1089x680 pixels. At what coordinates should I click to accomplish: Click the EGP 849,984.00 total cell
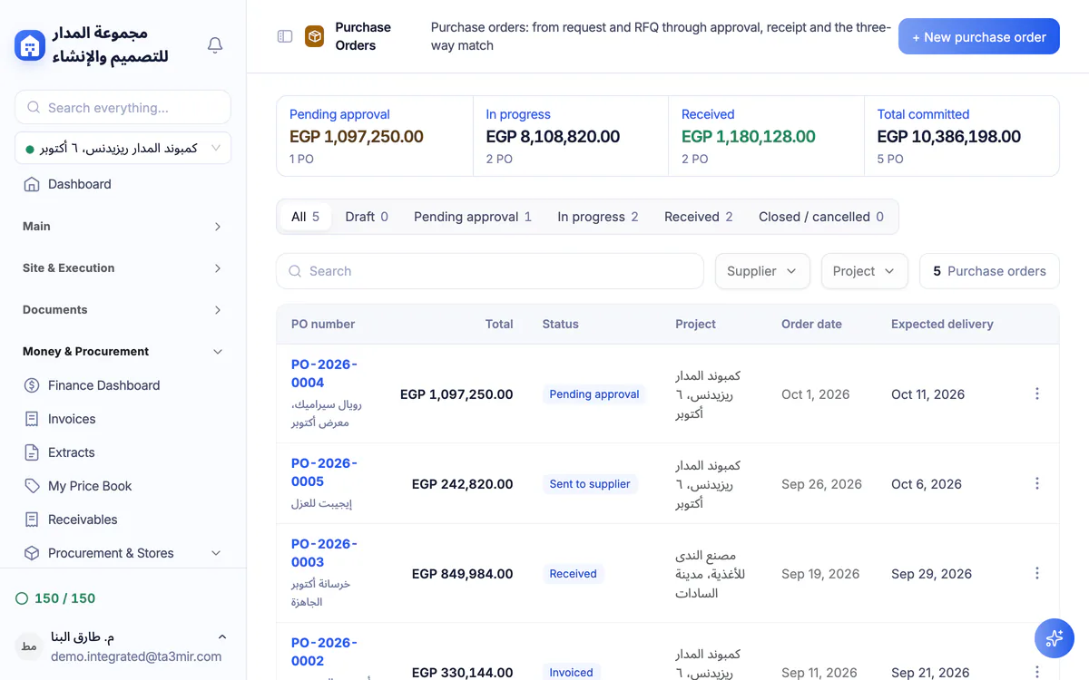coord(462,574)
